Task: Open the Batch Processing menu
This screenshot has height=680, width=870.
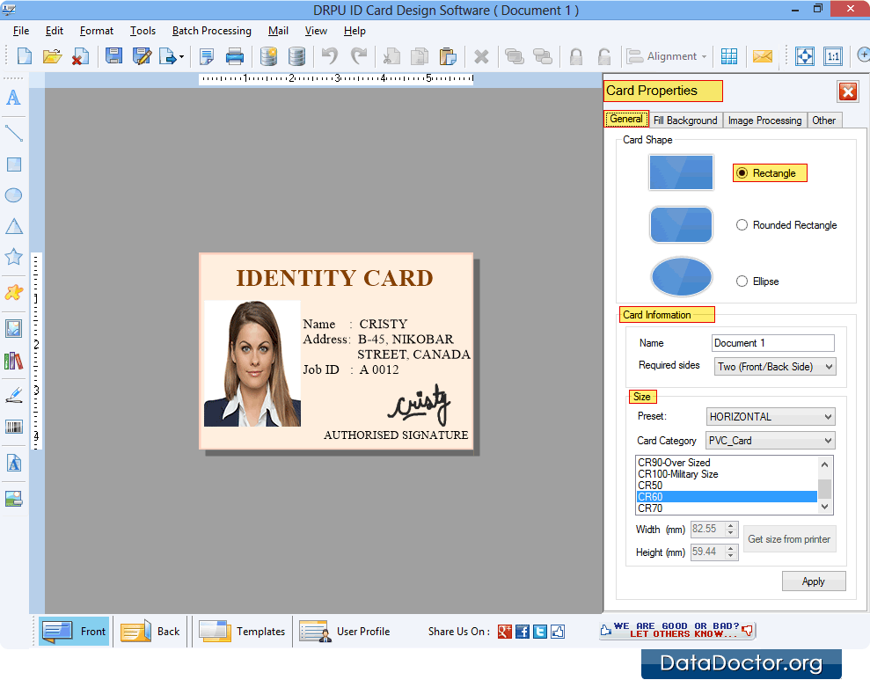Action: 211,31
